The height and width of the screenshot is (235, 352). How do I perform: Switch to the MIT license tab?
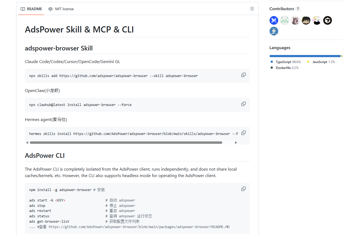click(61, 9)
